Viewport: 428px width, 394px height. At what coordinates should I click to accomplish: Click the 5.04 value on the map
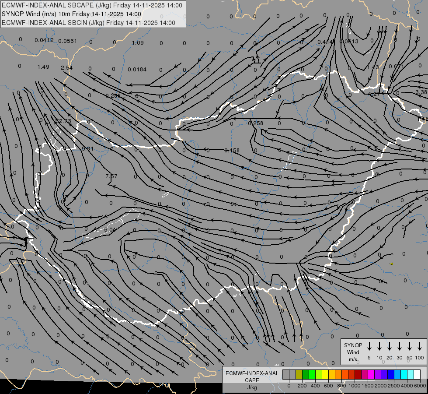pos(110,229)
